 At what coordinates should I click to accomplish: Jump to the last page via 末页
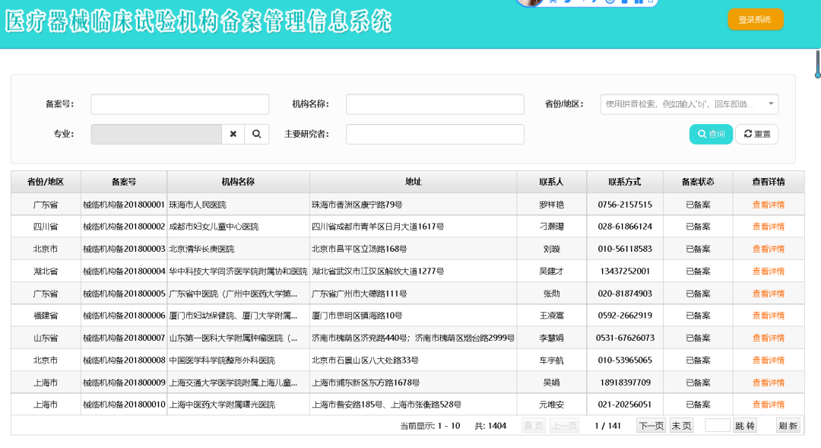(x=680, y=425)
